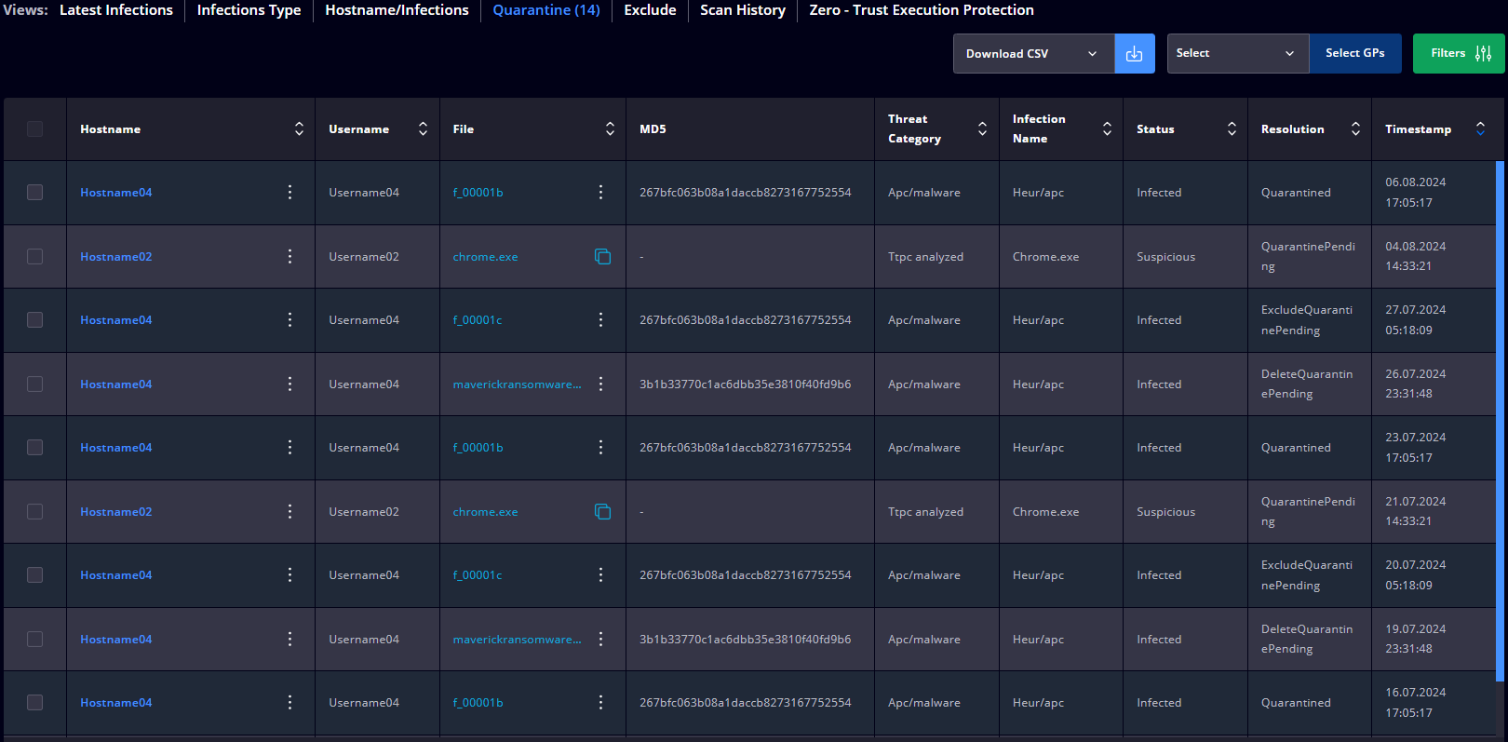Open hostname menu in 23.07.2024 row
The width and height of the screenshot is (1508, 742).
(x=289, y=447)
